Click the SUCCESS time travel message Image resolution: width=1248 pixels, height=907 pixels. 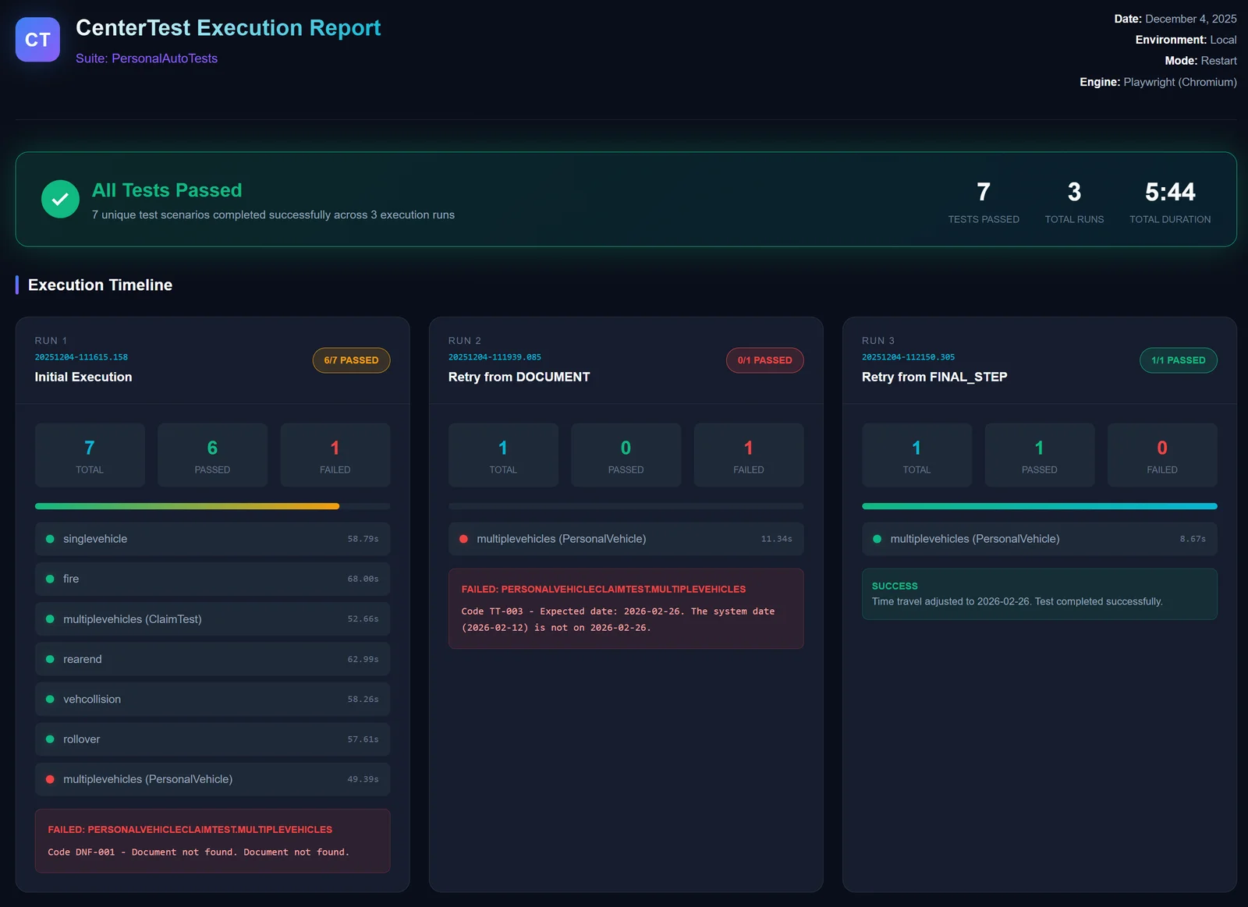1039,594
